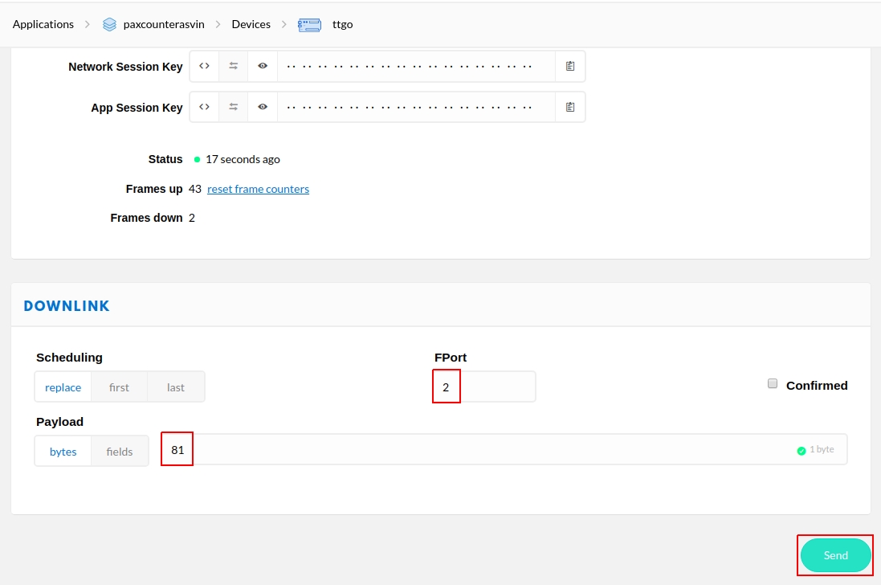Copy the Network Session Key to clipboard
Viewport: 881px width, 585px height.
570,67
